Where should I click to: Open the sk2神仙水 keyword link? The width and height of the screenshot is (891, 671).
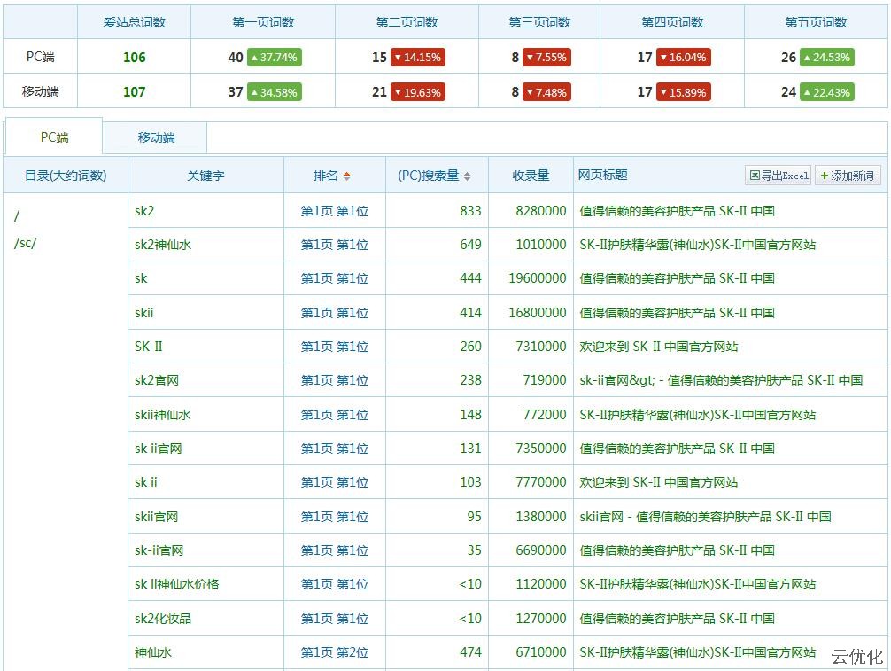coord(163,245)
